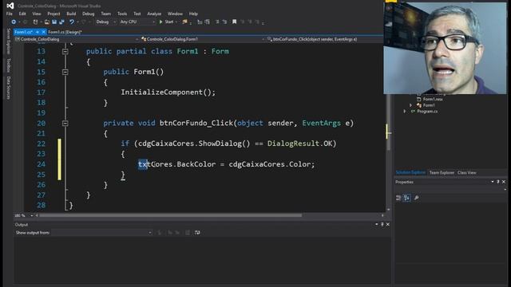Open the btnCorFundo_Click member dropdown
The width and height of the screenshot is (511, 287).
(325, 39)
